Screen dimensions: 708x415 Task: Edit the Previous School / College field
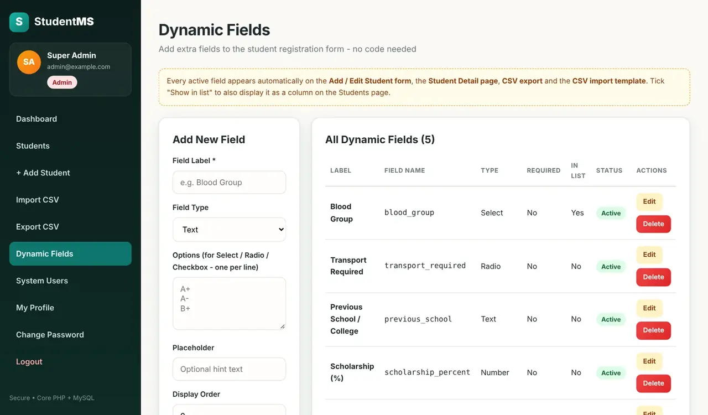[x=649, y=308]
